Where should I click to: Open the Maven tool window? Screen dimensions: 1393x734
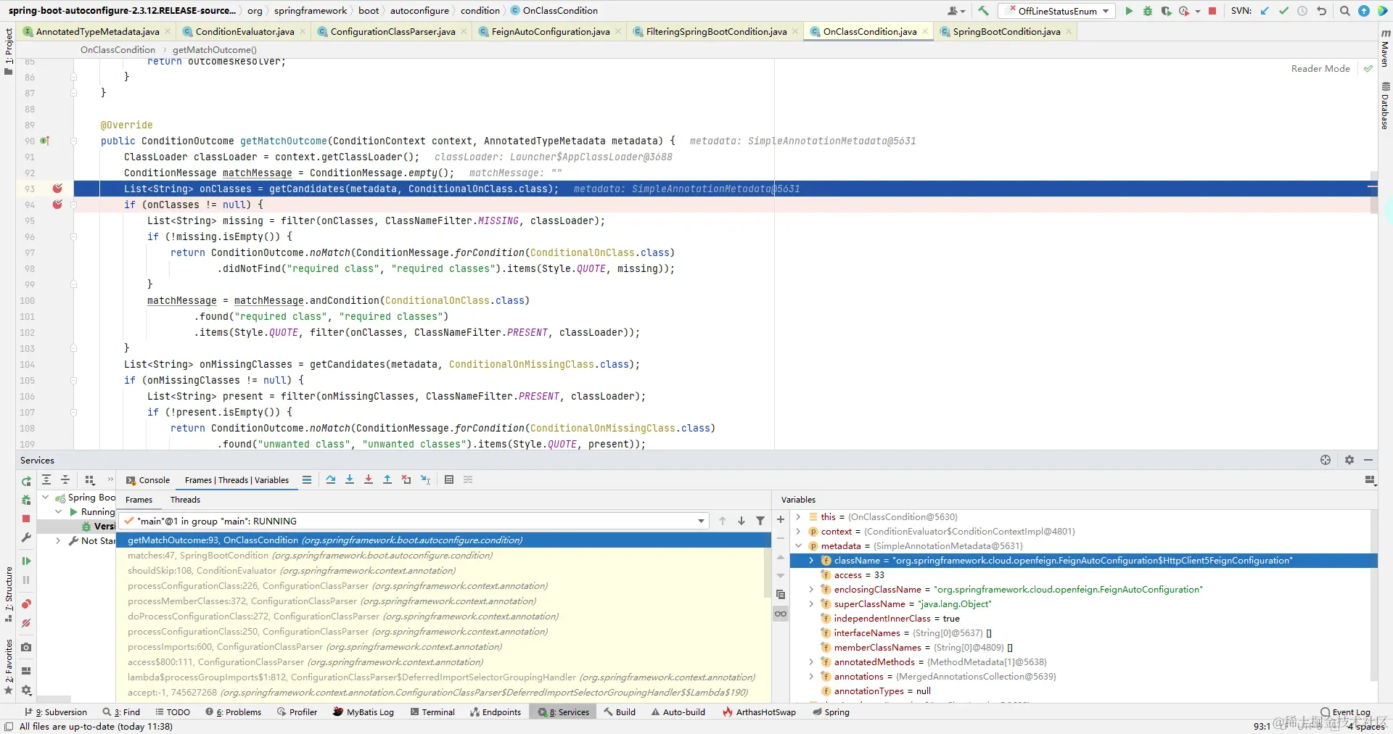[x=1385, y=49]
